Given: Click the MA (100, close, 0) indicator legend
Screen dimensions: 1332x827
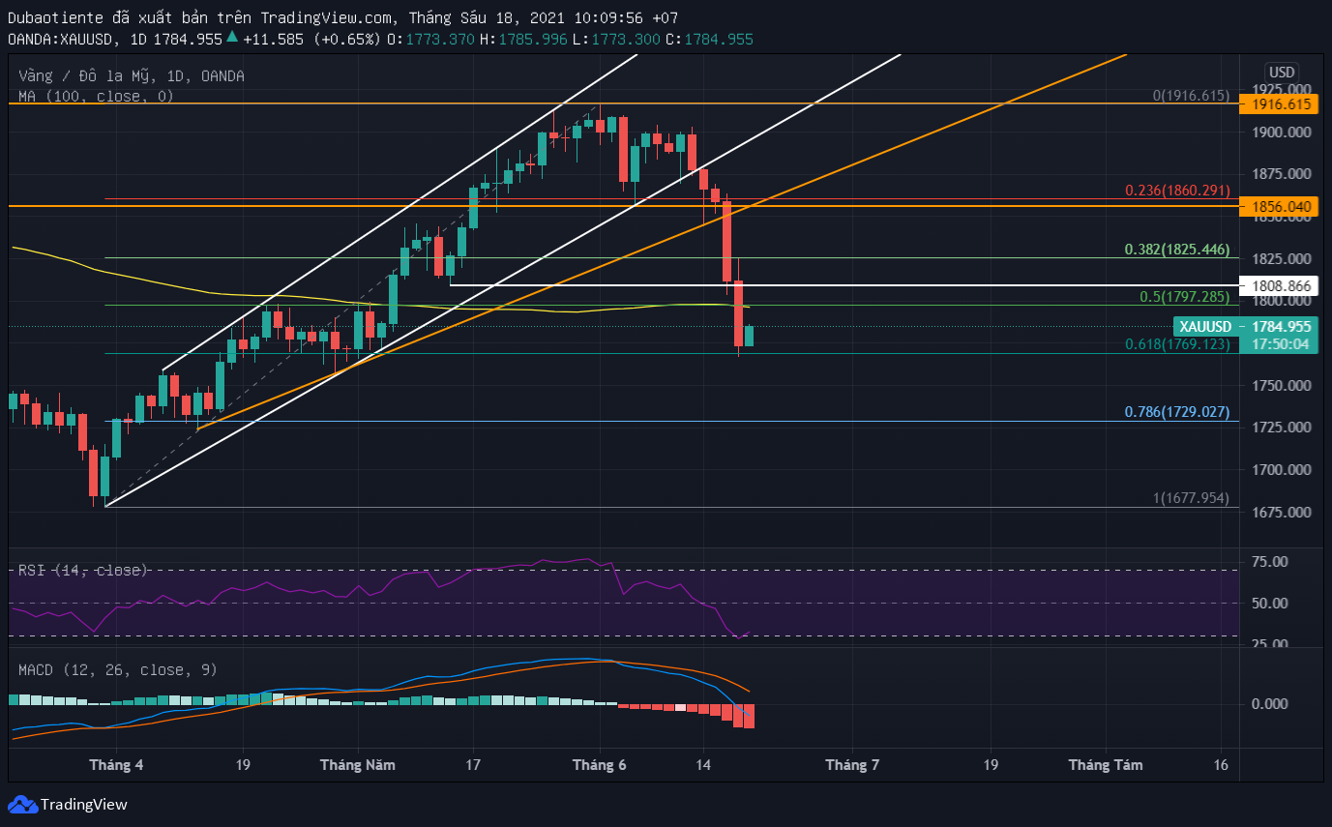Looking at the screenshot, I should tap(96, 96).
